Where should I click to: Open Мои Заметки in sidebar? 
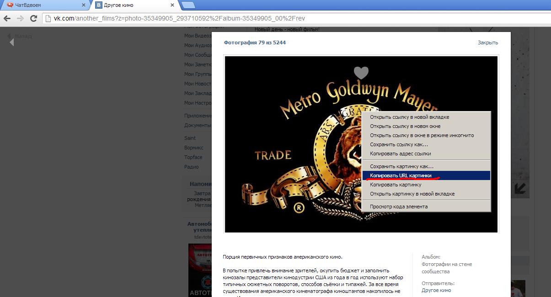tap(198, 64)
